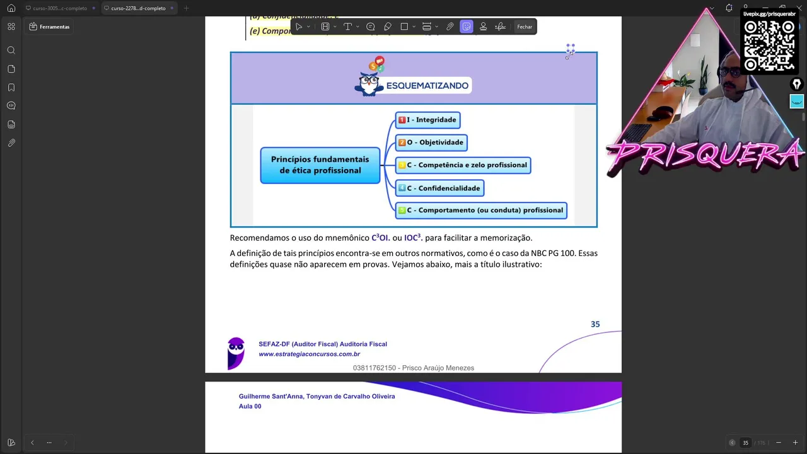Select the cursor arrow tool
The image size is (807, 454).
299,26
